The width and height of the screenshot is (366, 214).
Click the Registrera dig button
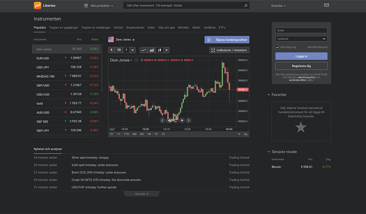tap(301, 66)
